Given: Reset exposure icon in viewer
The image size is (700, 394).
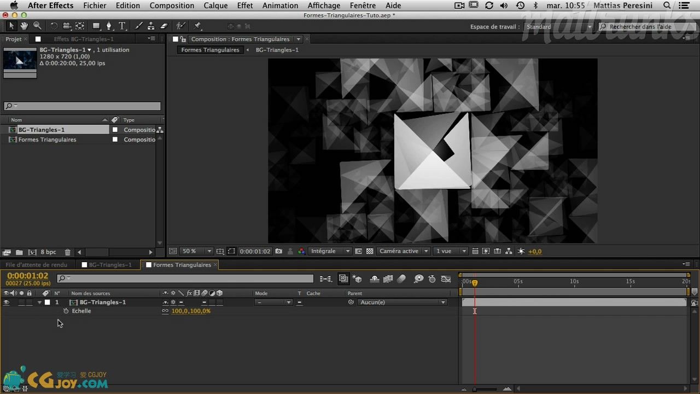Looking at the screenshot, I should click(x=521, y=251).
